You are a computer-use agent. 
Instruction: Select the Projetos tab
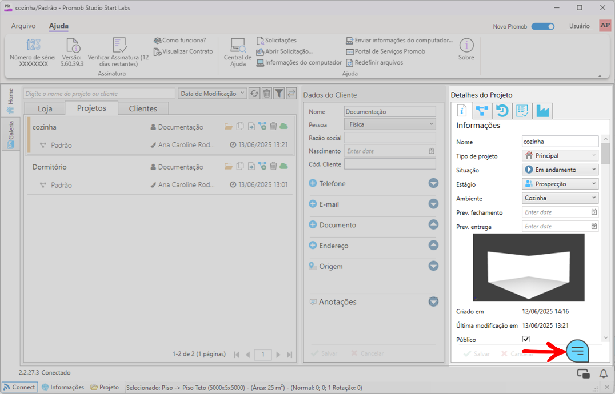point(91,108)
